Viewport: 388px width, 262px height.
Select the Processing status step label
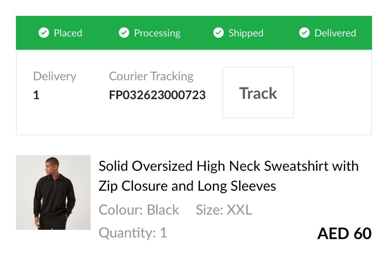(157, 33)
